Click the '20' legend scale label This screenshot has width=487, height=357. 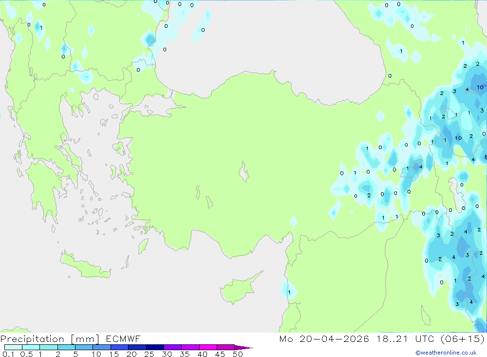(131, 354)
